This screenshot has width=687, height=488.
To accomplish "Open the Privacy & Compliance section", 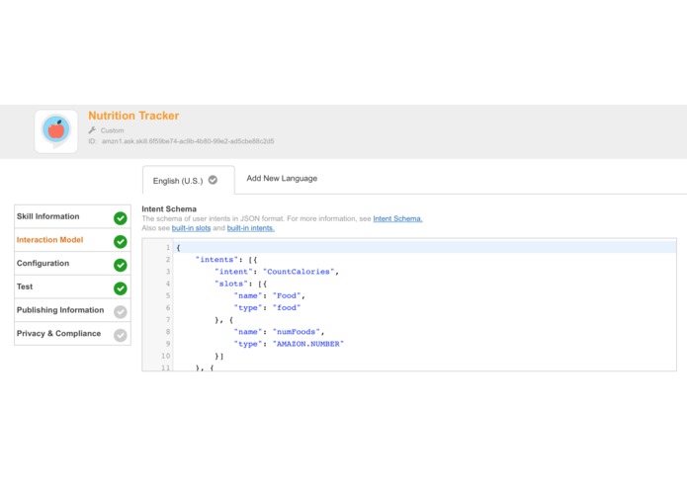I will [x=73, y=334].
